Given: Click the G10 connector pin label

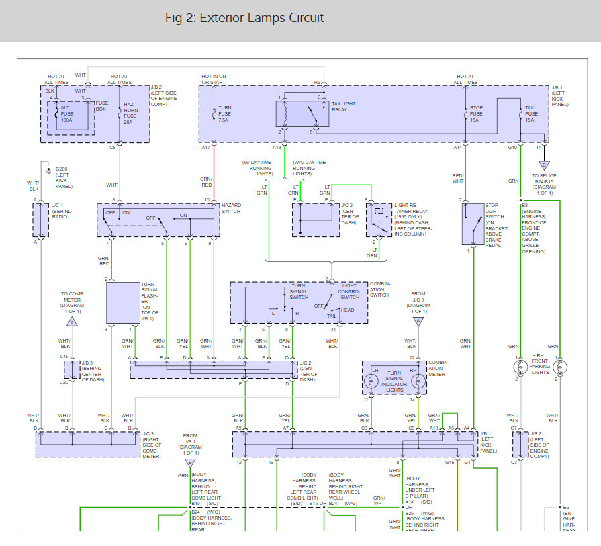Looking at the screenshot, I should point(512,147).
